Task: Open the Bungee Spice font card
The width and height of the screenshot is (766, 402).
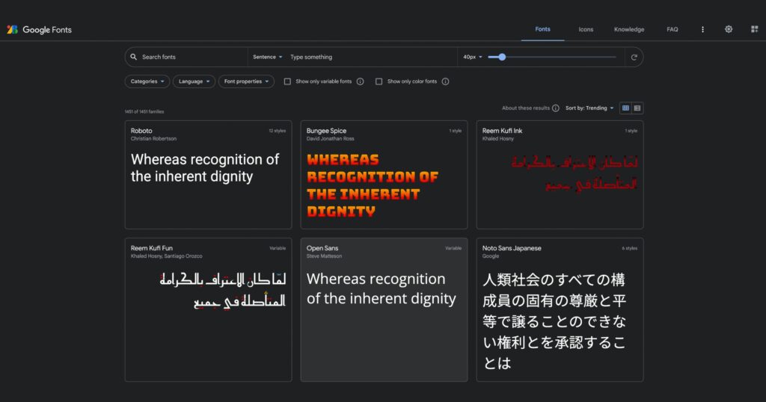Action: click(x=384, y=175)
